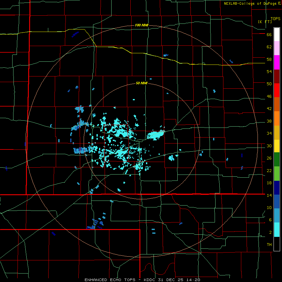Click the legend value 46

[269, 97]
